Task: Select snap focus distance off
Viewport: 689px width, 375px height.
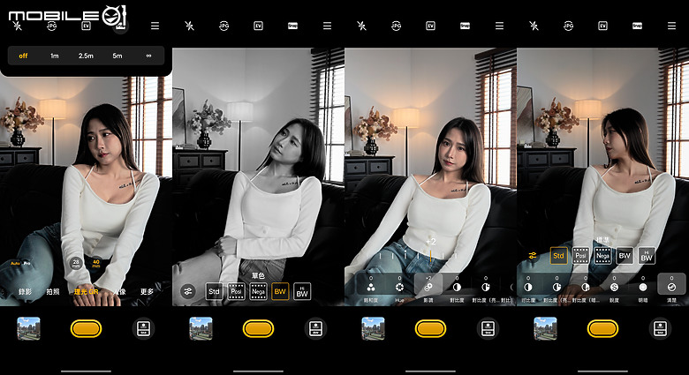Action: (23, 56)
